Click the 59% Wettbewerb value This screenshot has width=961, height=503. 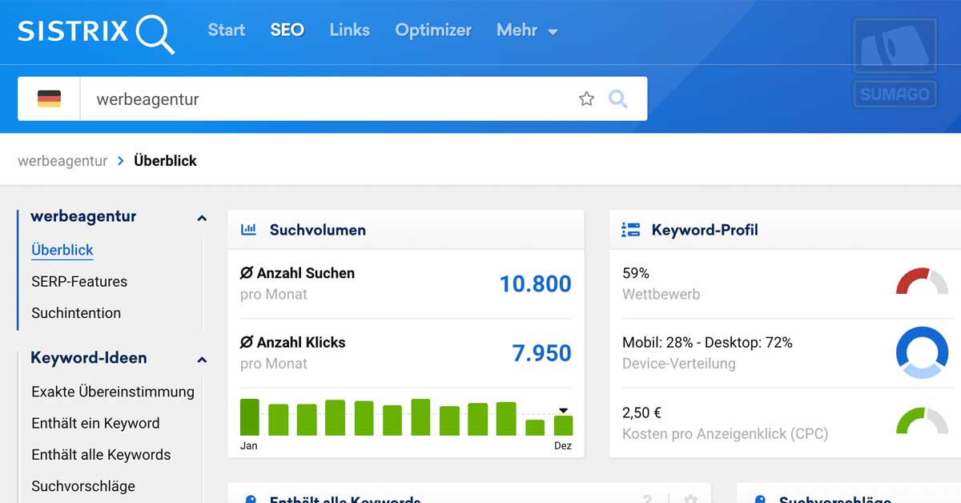(636, 273)
